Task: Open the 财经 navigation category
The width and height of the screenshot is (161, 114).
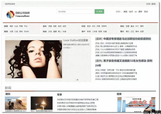Action: 122,26
